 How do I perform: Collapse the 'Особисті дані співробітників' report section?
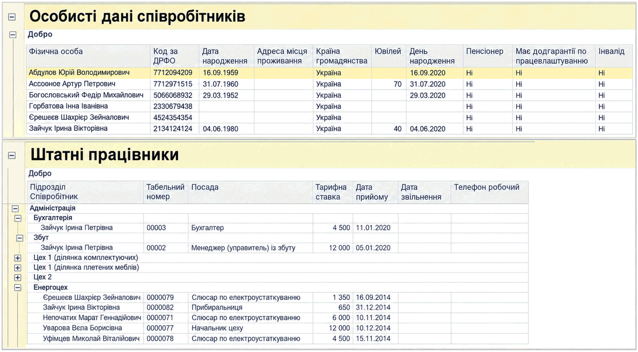[x=12, y=17]
